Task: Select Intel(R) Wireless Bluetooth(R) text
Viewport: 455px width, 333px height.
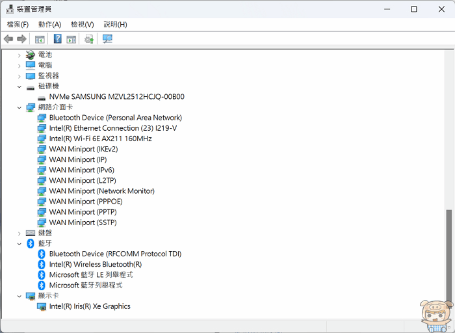Action: click(96, 265)
